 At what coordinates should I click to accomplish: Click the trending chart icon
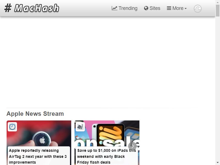114,8
